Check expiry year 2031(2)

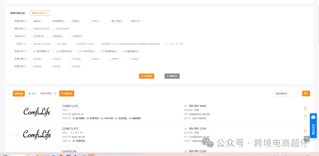pyautogui.click(x=51, y=66)
